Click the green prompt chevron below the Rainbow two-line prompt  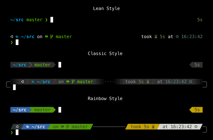pyautogui.click(x=12, y=132)
